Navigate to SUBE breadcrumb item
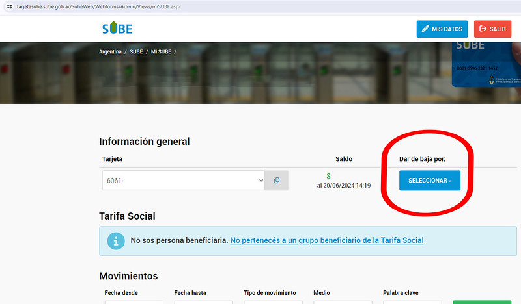The image size is (521, 304). pyautogui.click(x=136, y=51)
